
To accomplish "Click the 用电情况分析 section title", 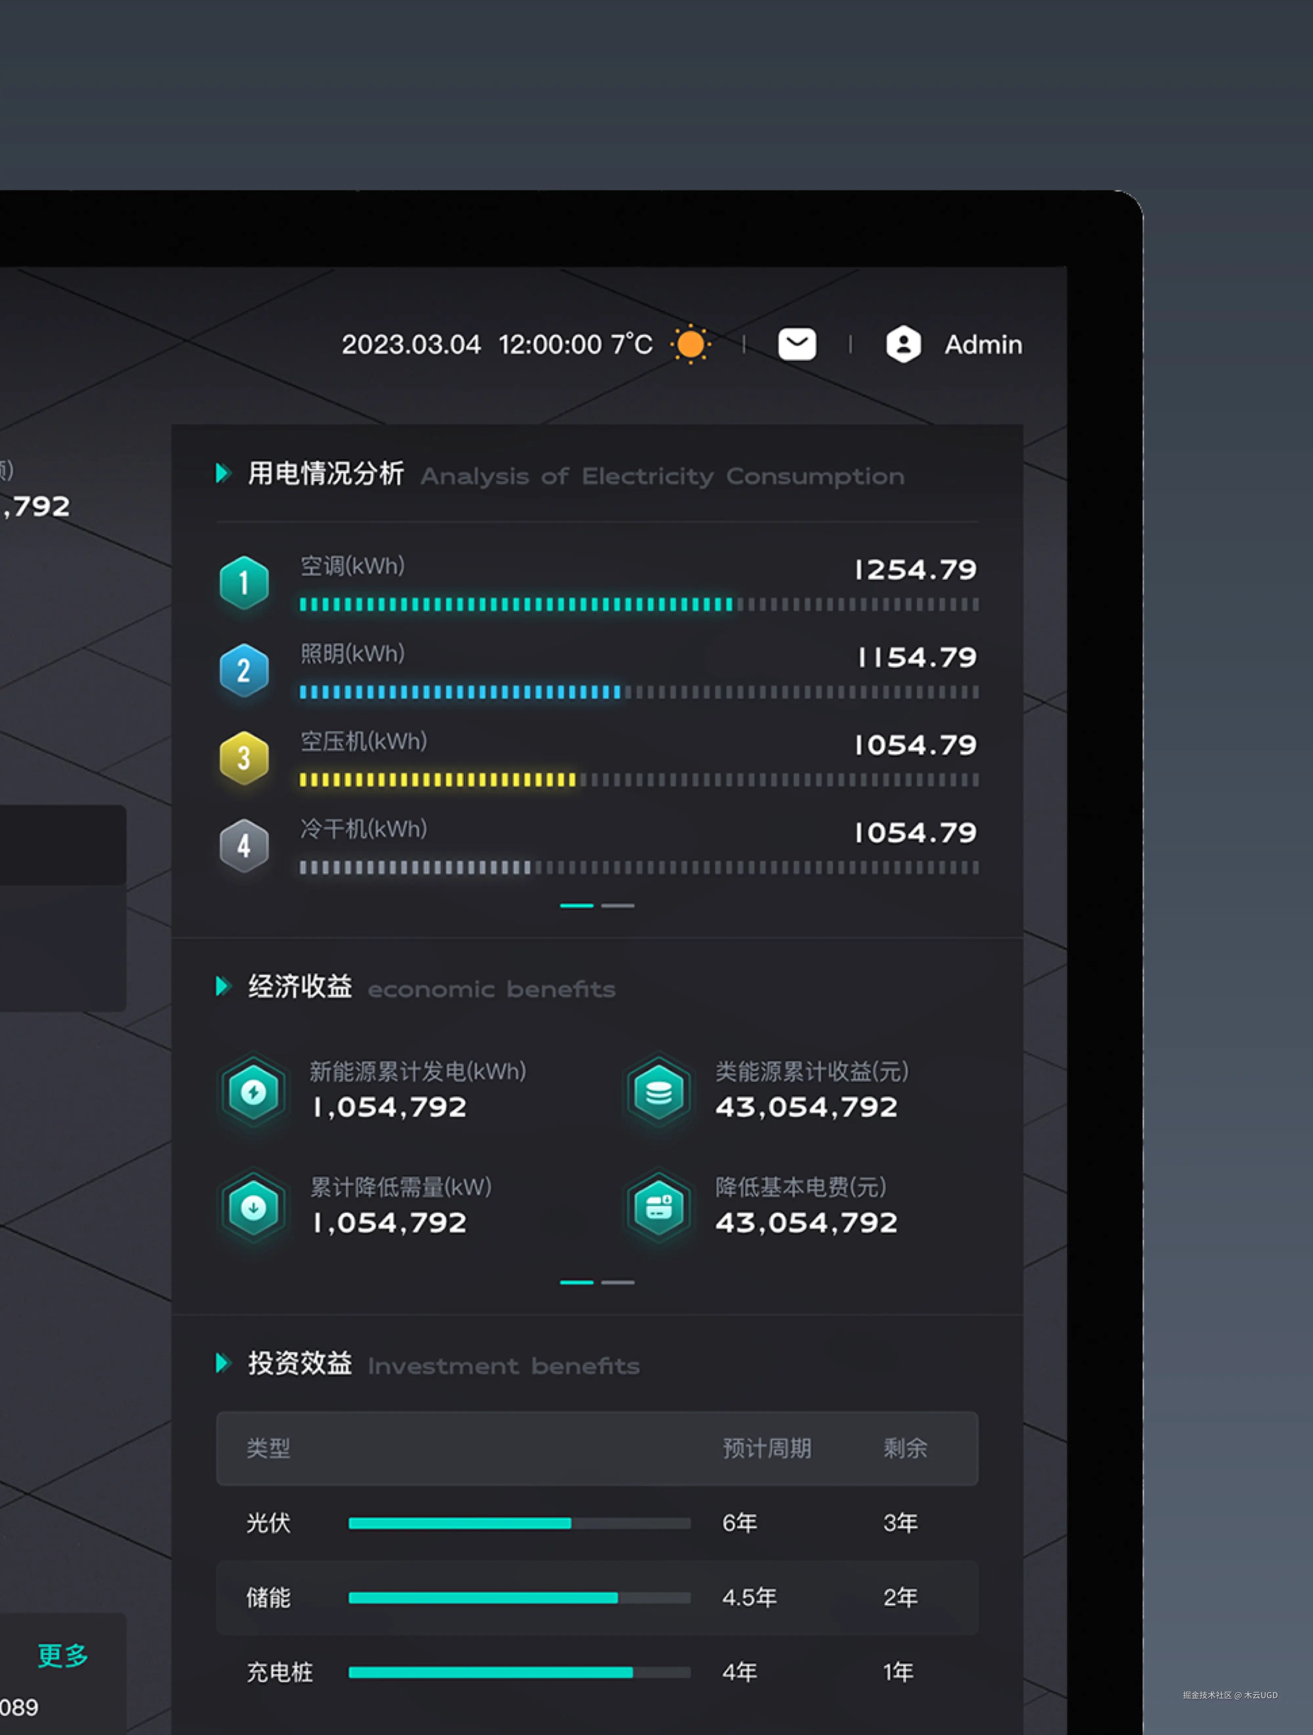I will [326, 473].
